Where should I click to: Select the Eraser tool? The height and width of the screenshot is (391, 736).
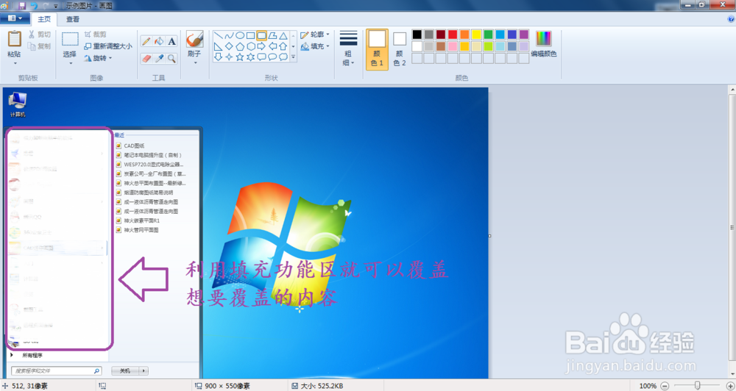click(146, 59)
